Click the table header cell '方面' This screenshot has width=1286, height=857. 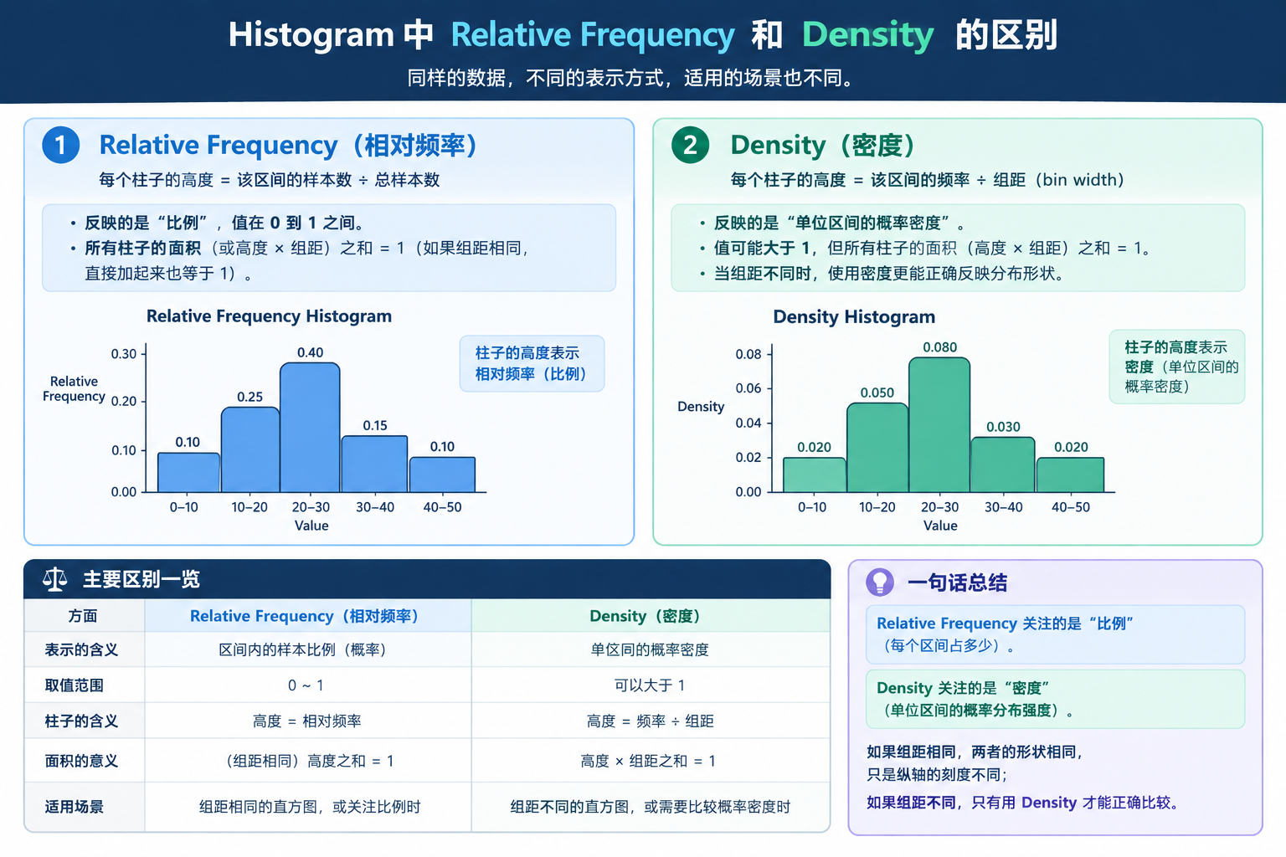tap(83, 616)
